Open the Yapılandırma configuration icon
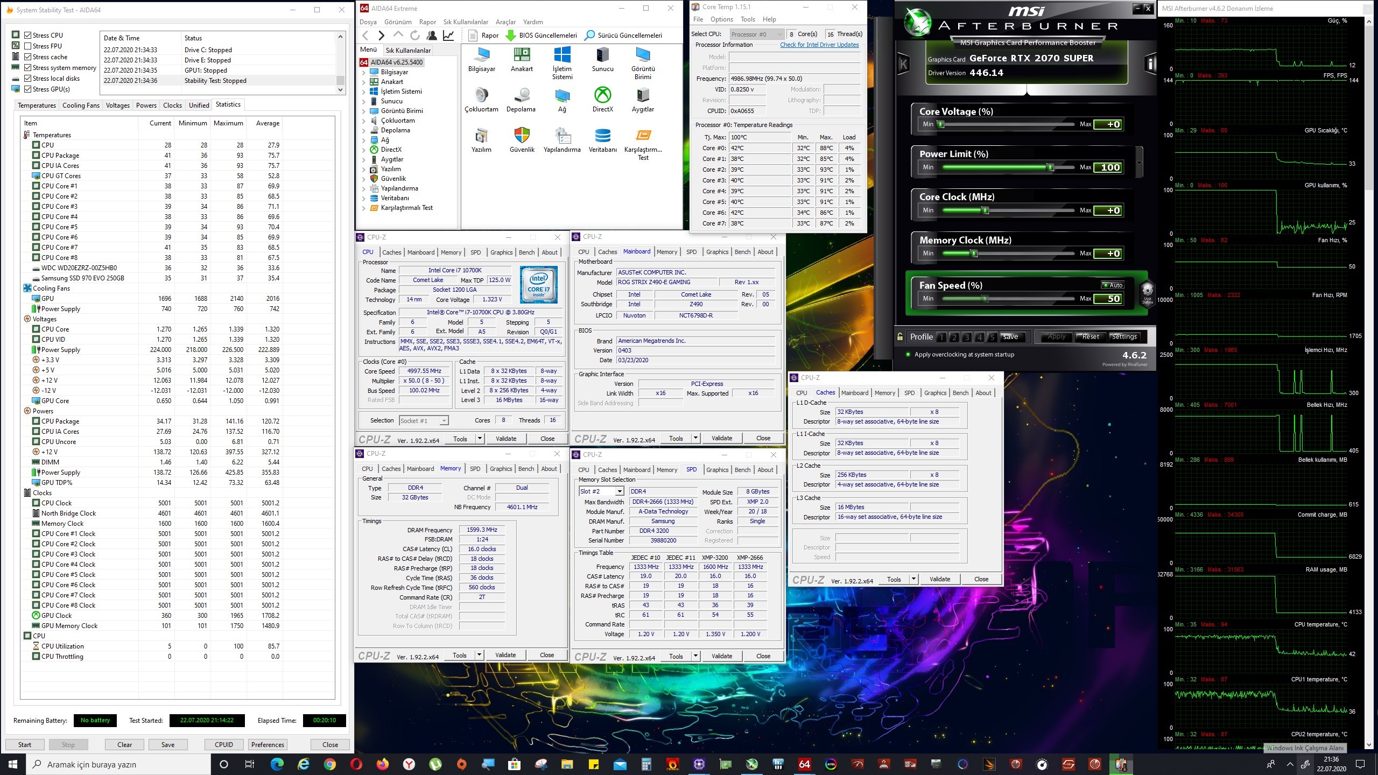The image size is (1378, 775). pos(562,140)
